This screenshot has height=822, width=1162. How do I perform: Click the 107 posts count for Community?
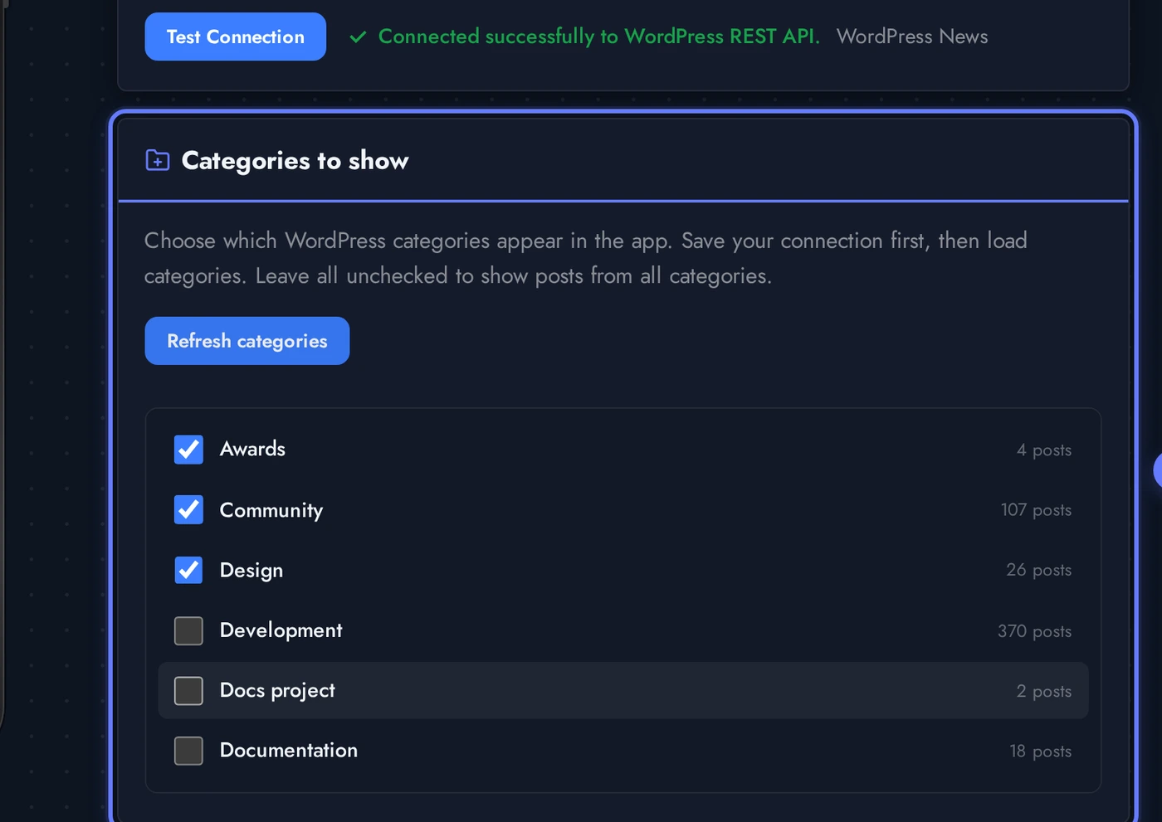[1036, 509]
